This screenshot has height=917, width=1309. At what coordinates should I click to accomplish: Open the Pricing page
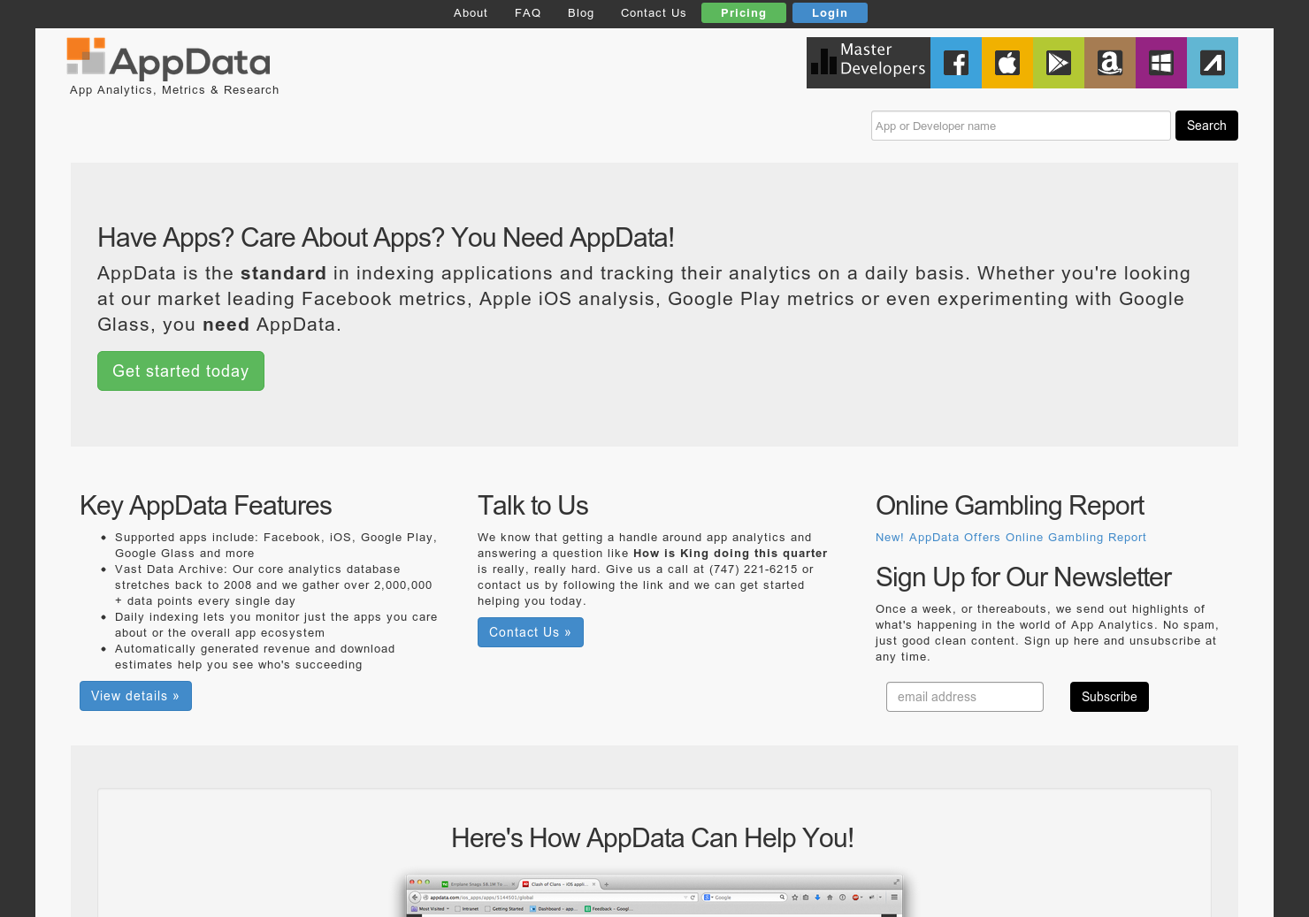743,12
